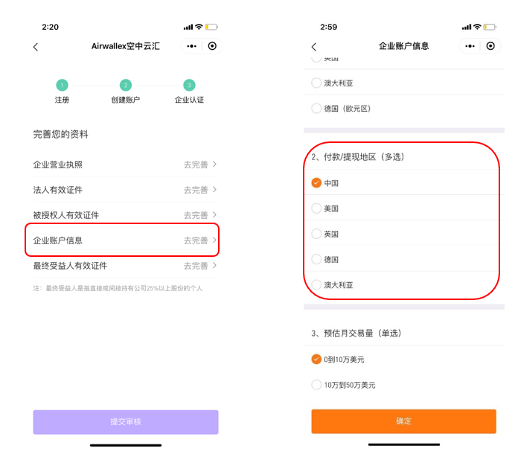Check 英国 in 付款/提现地区
515x472 pixels.
click(x=316, y=234)
